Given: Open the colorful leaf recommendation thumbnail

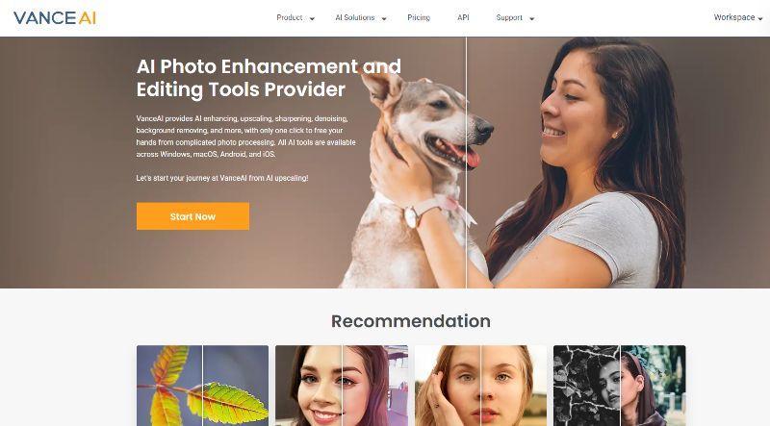Looking at the screenshot, I should click(202, 386).
